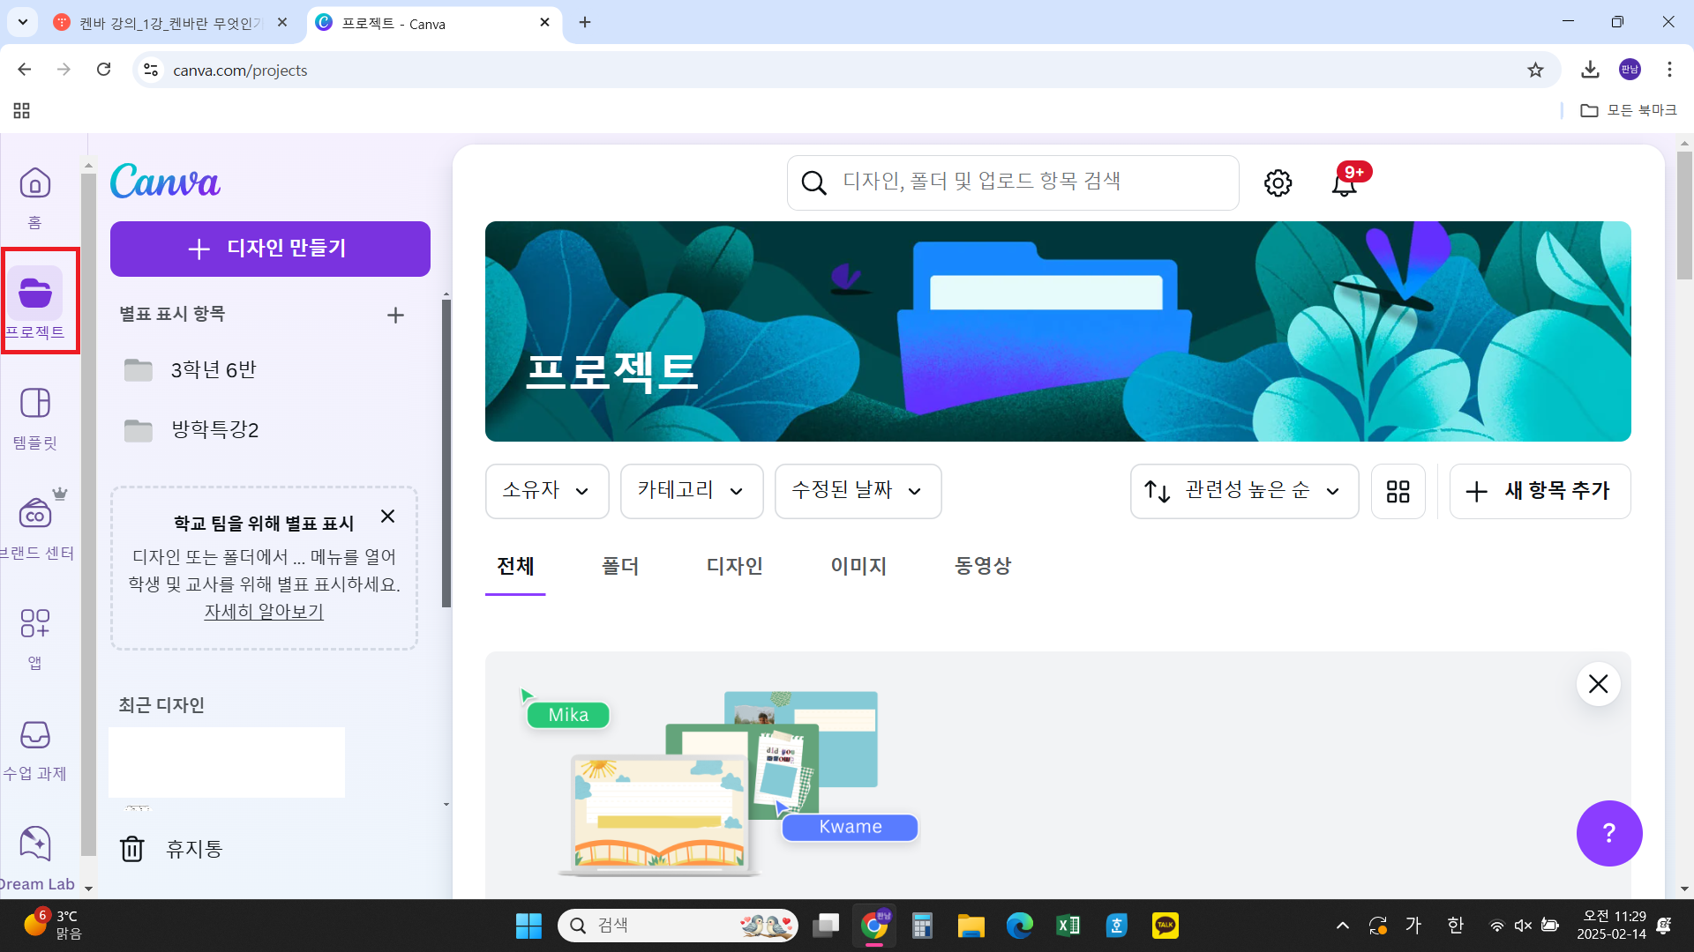View site information icon in address bar

[151, 70]
